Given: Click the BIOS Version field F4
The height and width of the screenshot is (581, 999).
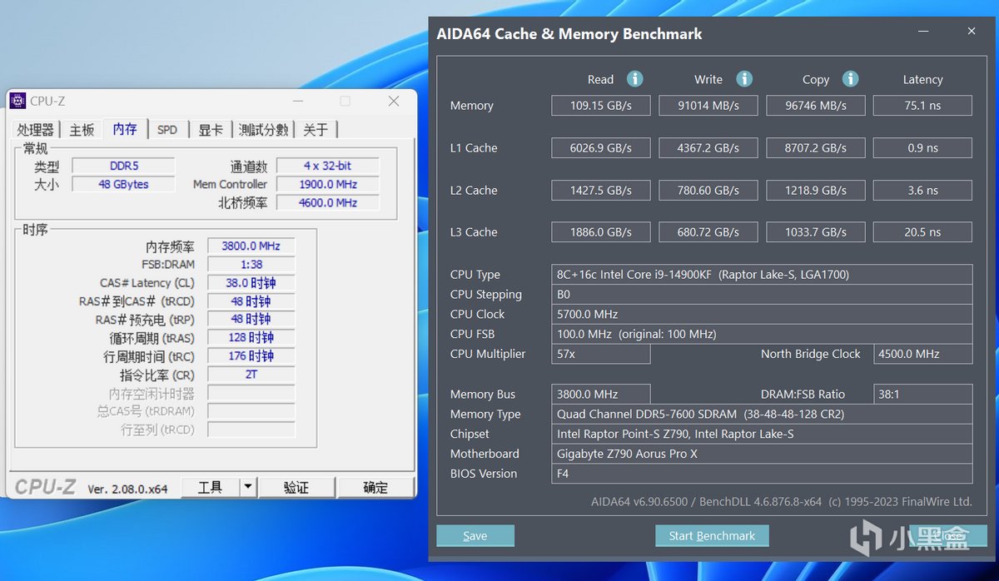Looking at the screenshot, I should [x=762, y=474].
